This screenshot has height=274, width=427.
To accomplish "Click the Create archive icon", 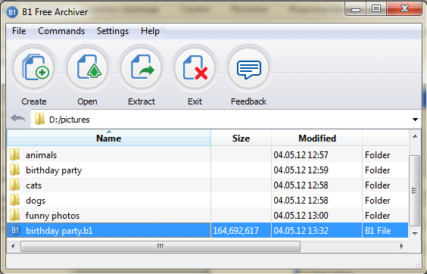I will tap(34, 68).
